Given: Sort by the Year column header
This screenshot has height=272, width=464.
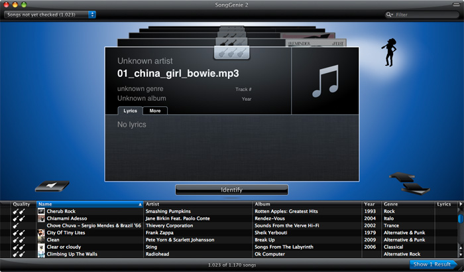Looking at the screenshot, I should point(372,204).
